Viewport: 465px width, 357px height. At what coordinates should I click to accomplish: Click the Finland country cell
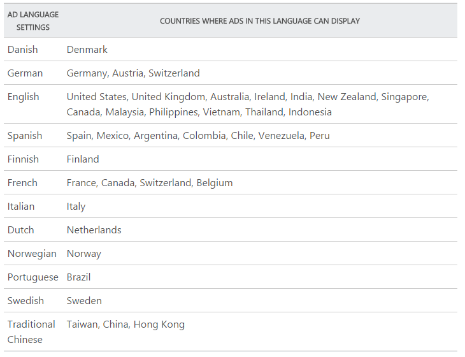(x=83, y=159)
